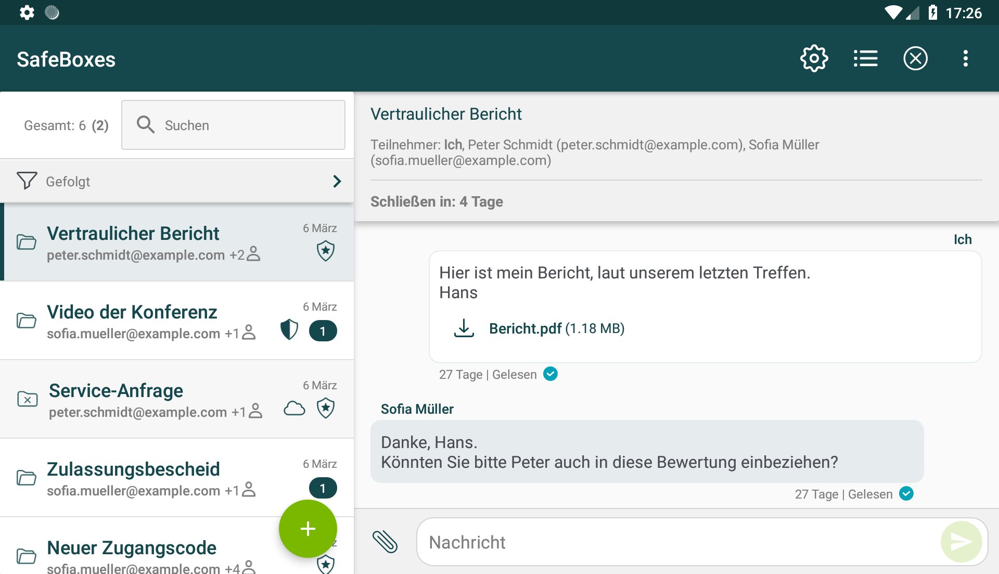The height and width of the screenshot is (574, 999).
Task: Open the three-dot overflow menu
Action: [965, 58]
